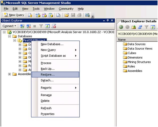Choose Restore… from context menu

point(55,74)
